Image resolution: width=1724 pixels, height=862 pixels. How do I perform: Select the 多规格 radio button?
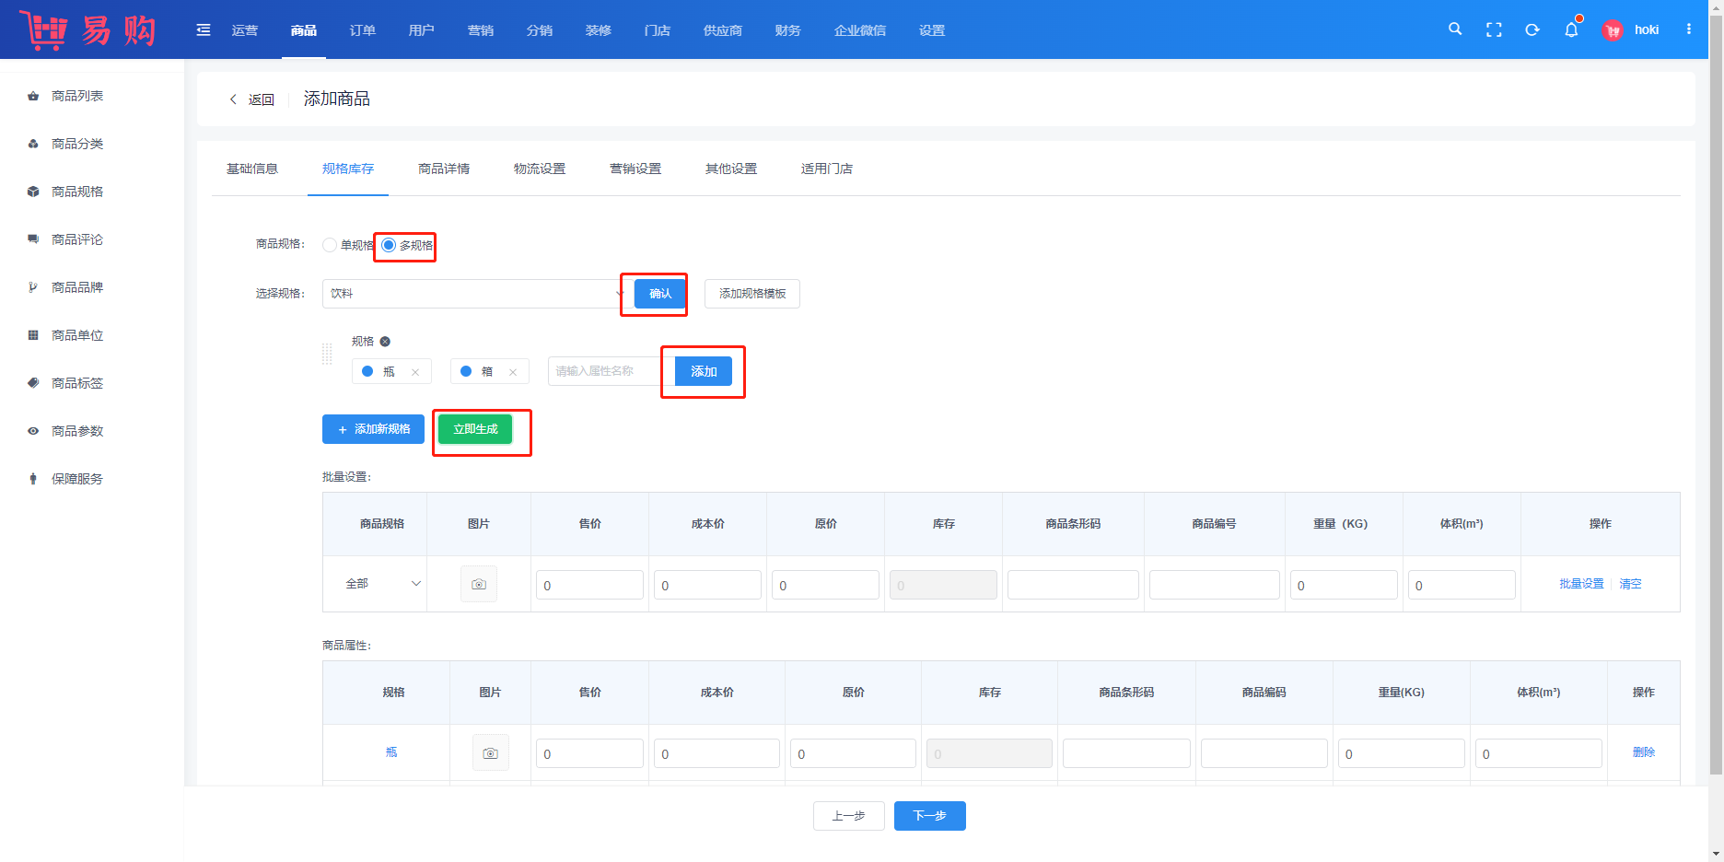pos(389,245)
